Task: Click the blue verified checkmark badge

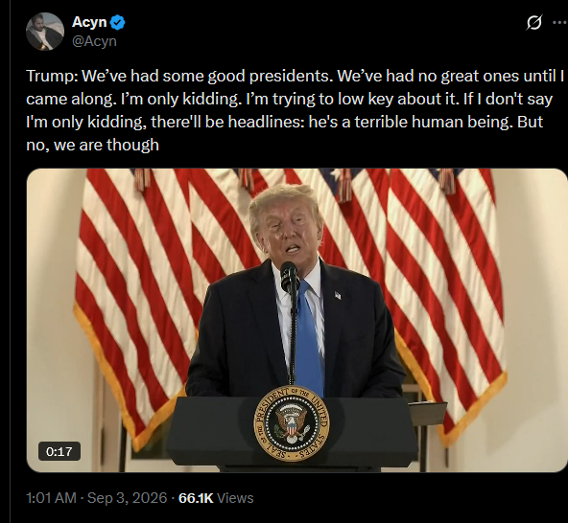Action: tap(117, 22)
